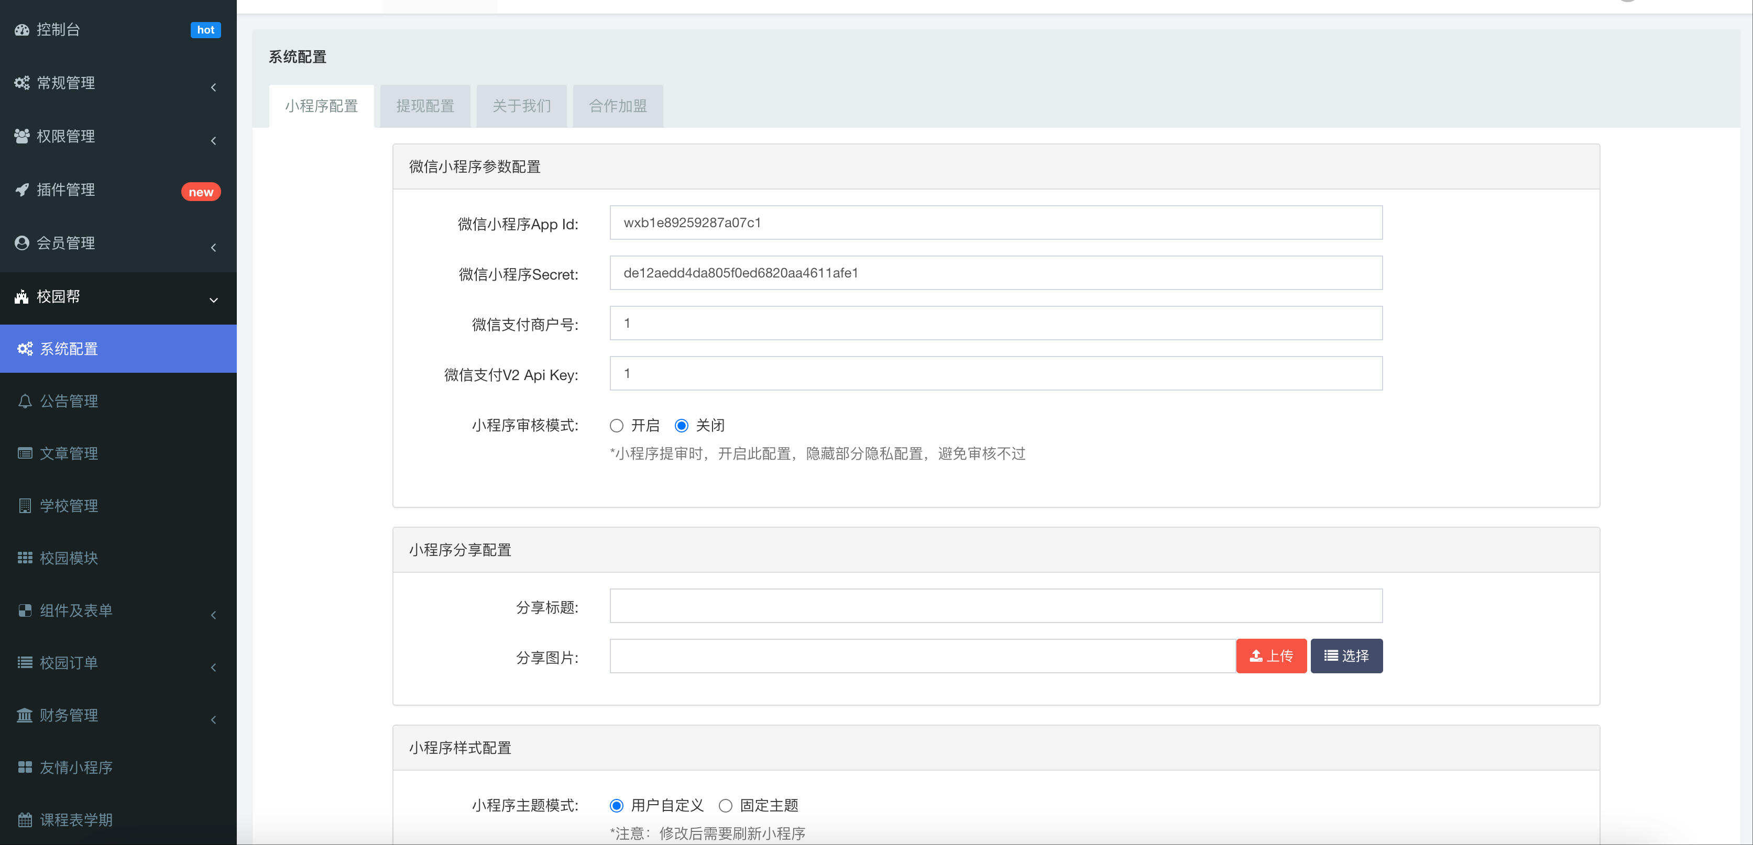Screen dimensions: 1753x845
Task: Click the 课程表学期 calendar icon
Action: click(x=25, y=820)
